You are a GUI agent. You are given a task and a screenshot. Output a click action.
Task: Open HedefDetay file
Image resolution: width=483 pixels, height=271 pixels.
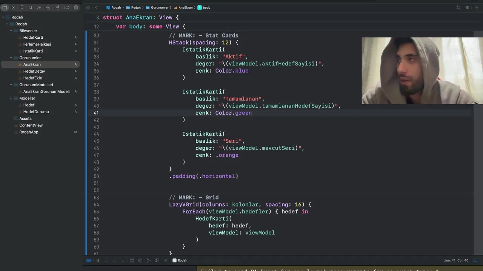tap(34, 72)
